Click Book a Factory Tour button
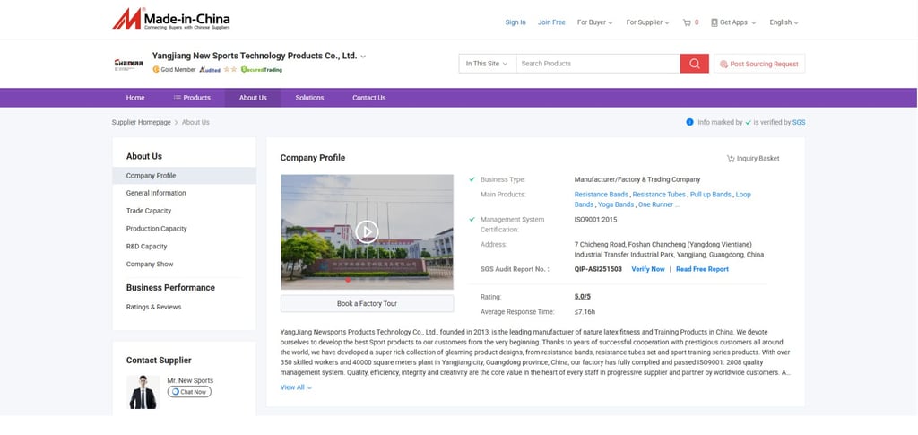 [x=367, y=304]
